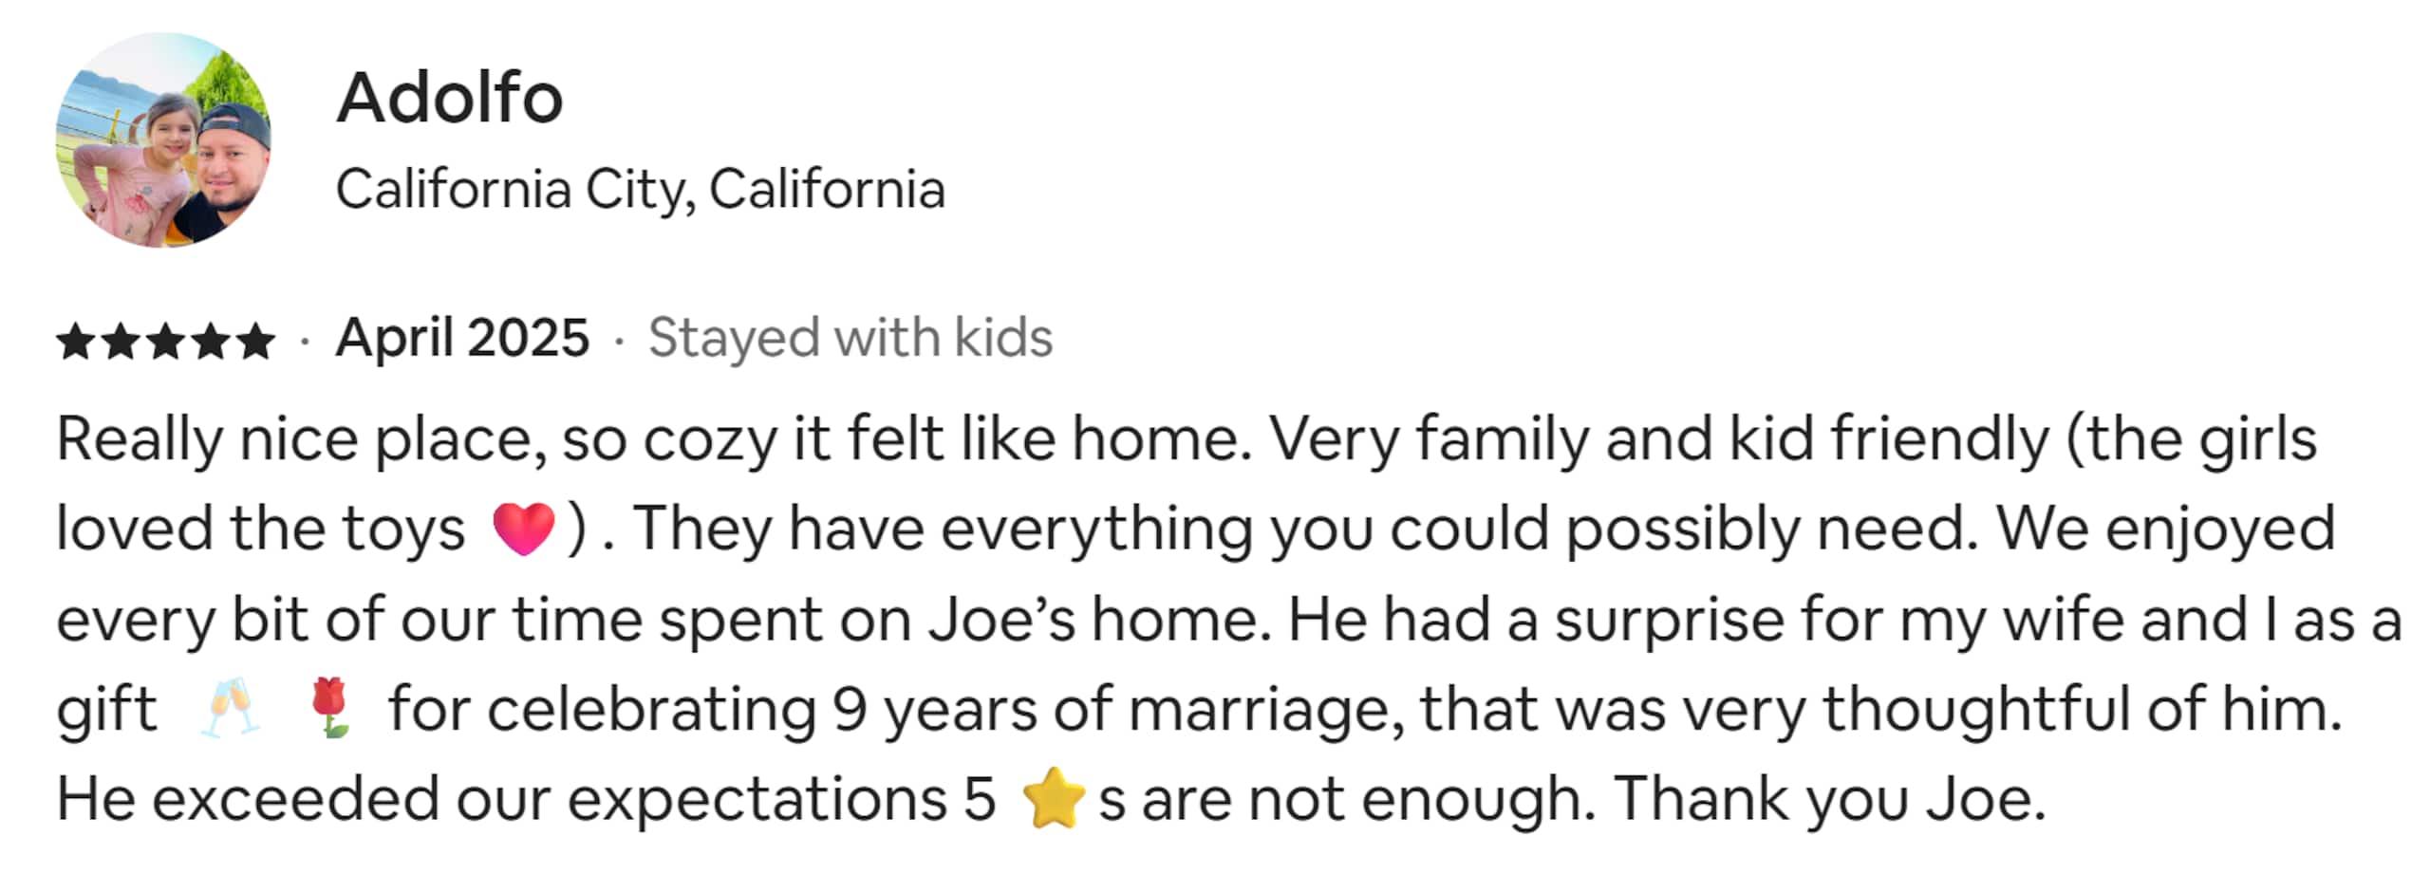Click the Stayed with kids label

[850, 338]
